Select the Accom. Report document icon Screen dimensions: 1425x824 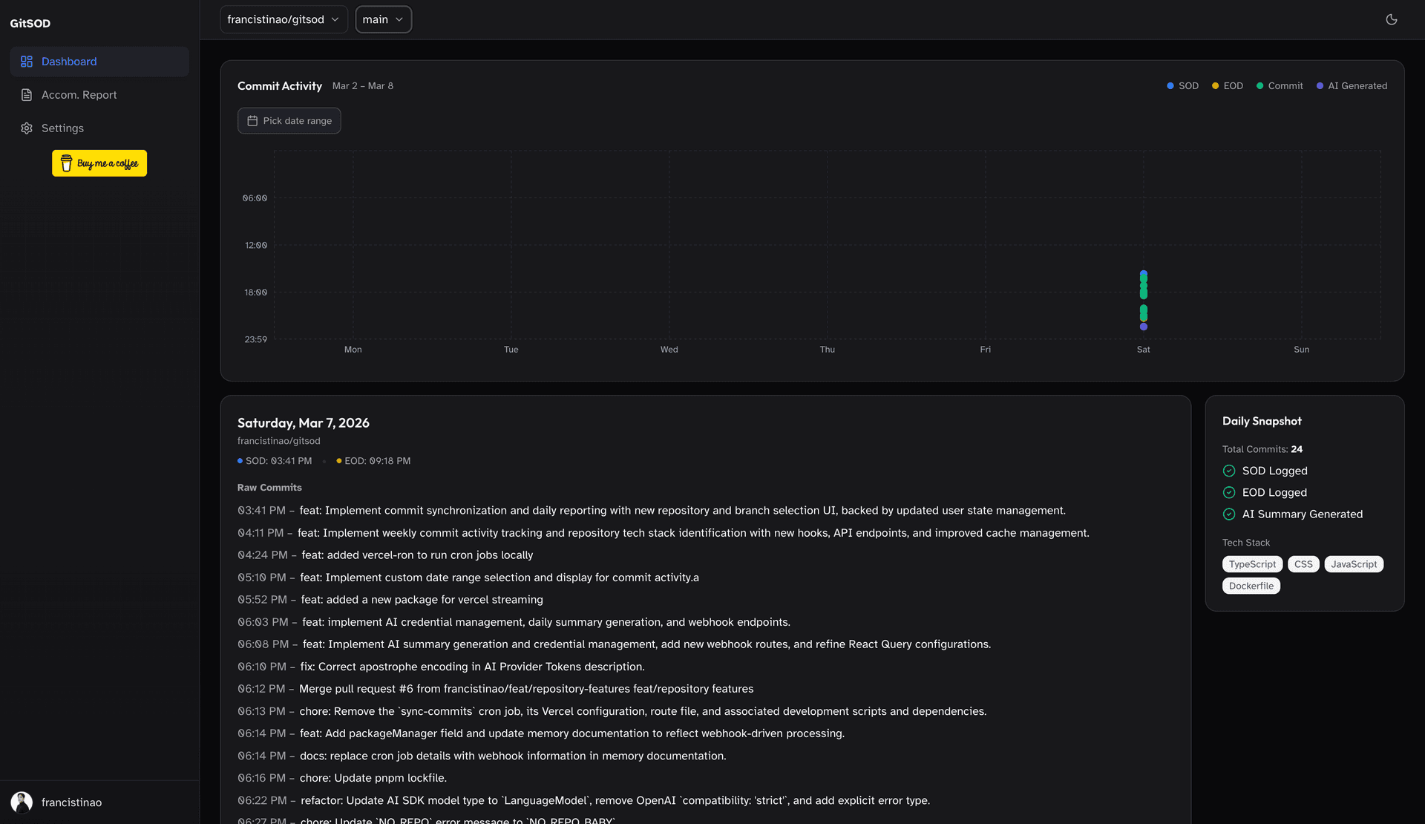[x=27, y=94]
